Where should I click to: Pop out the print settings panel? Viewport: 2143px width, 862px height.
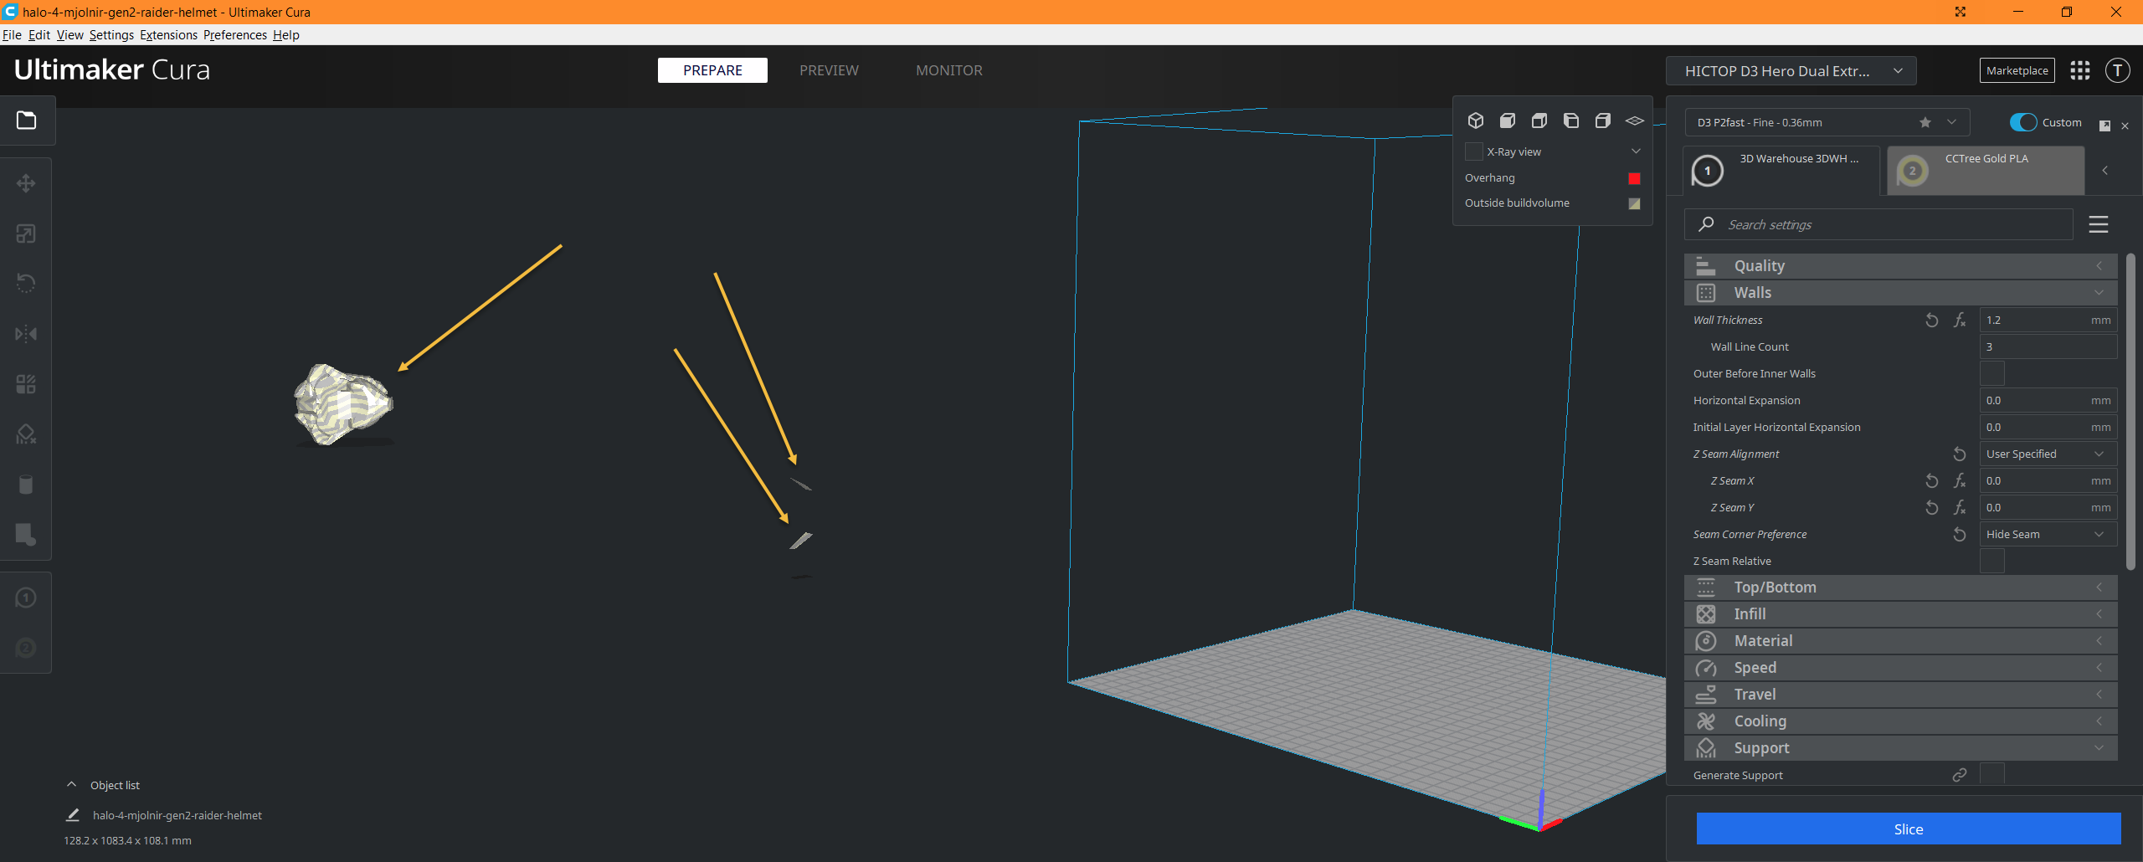pos(2104,126)
